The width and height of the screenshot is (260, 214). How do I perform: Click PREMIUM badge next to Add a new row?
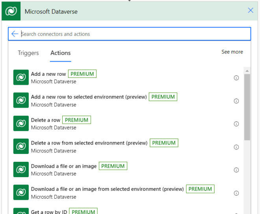82,74
